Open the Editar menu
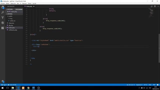 7,3
